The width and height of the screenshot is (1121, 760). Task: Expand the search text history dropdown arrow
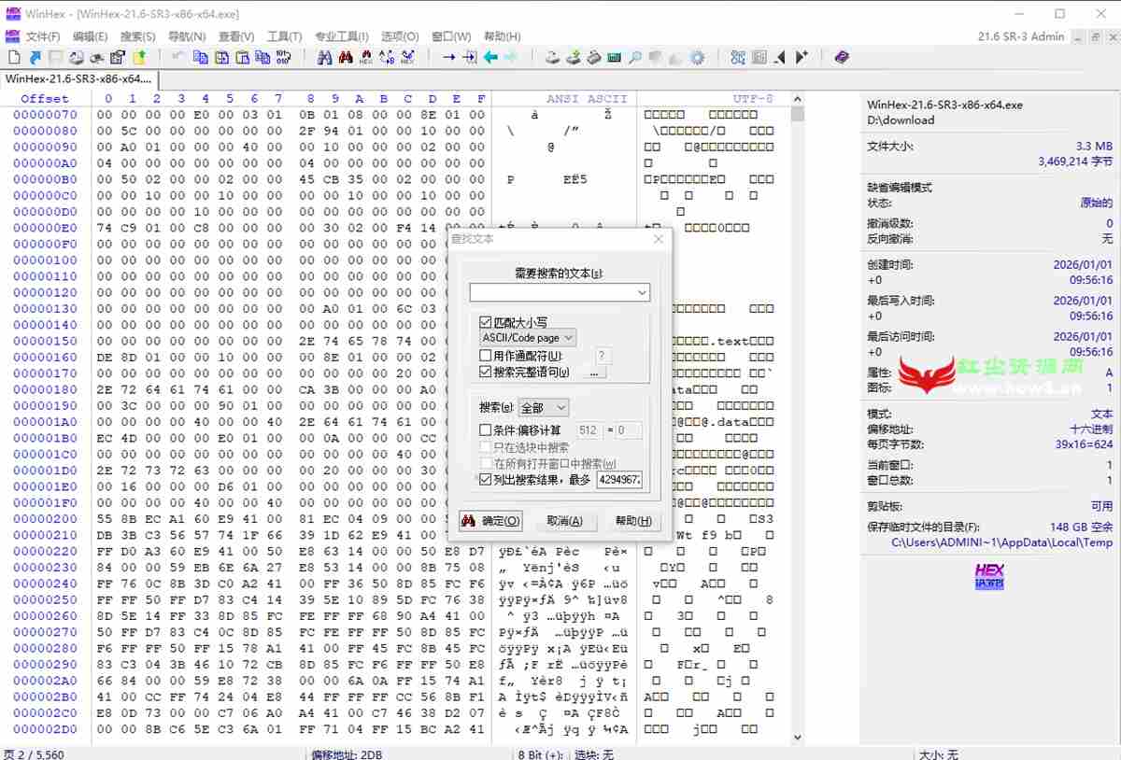[642, 293]
